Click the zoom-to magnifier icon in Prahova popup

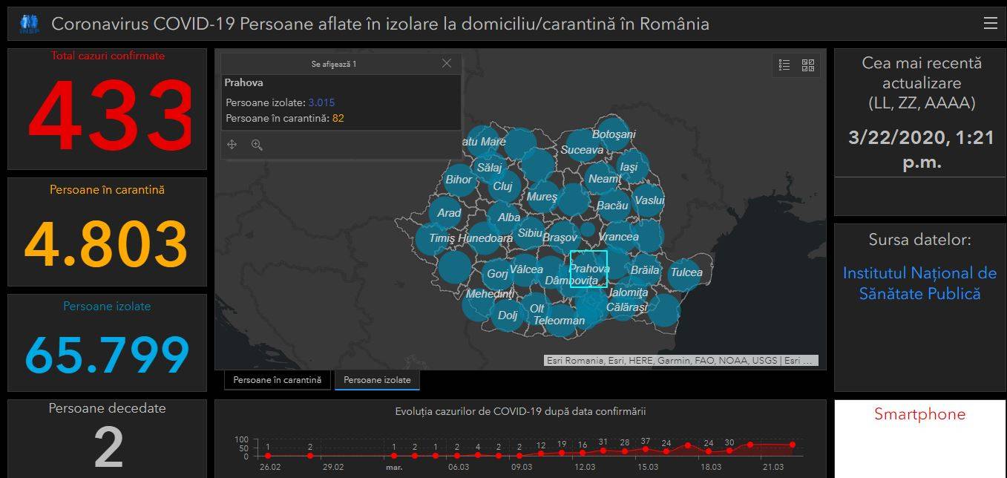point(257,144)
